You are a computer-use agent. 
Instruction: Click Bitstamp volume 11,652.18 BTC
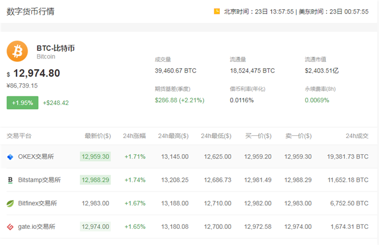(x=348, y=180)
